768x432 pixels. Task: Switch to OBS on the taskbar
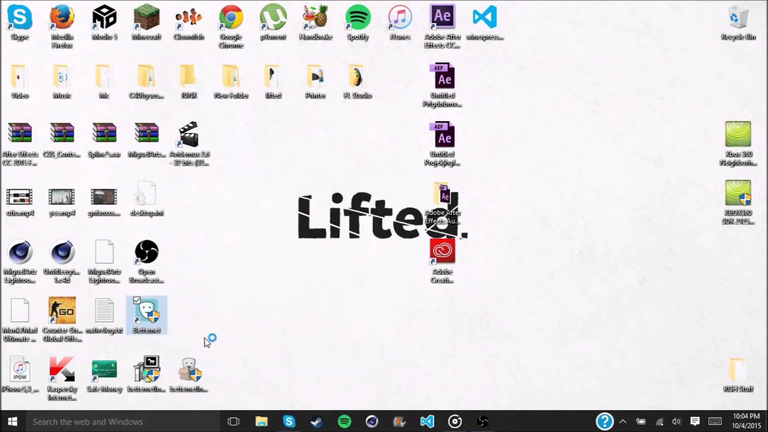(x=482, y=422)
